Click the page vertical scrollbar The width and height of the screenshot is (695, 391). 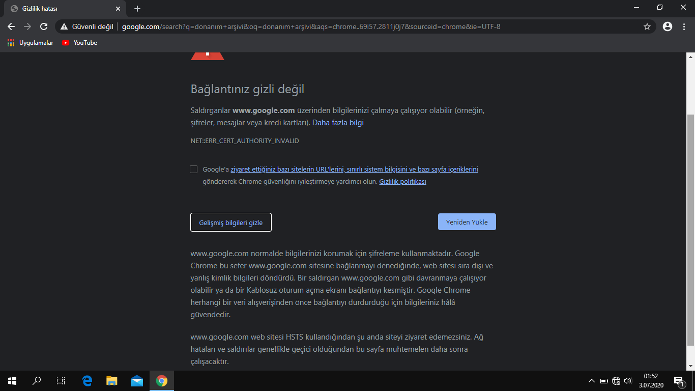click(x=690, y=229)
